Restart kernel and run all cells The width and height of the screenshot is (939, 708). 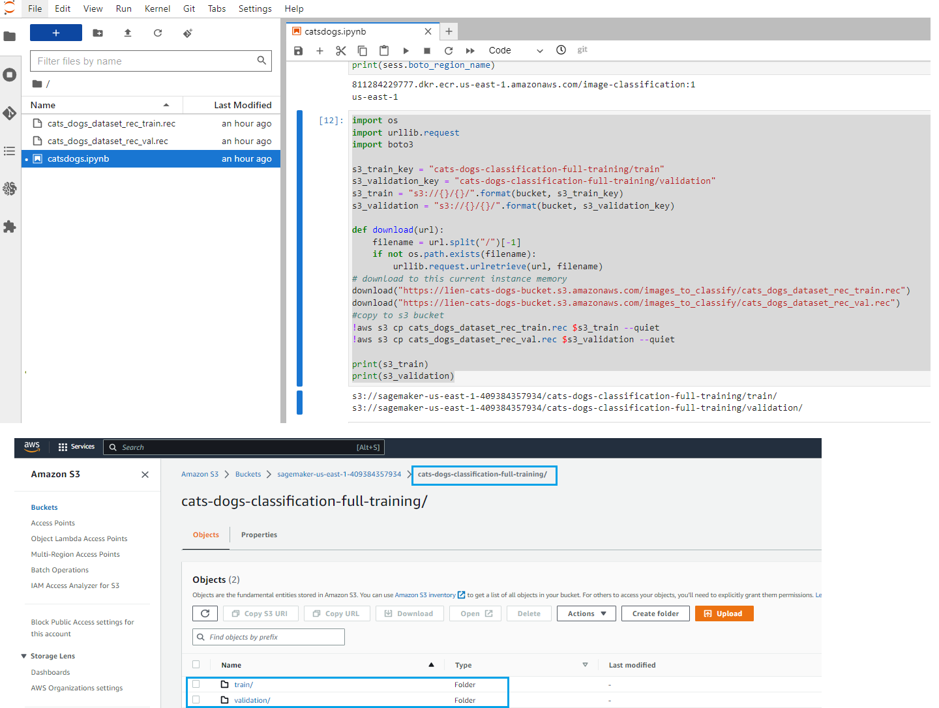470,50
